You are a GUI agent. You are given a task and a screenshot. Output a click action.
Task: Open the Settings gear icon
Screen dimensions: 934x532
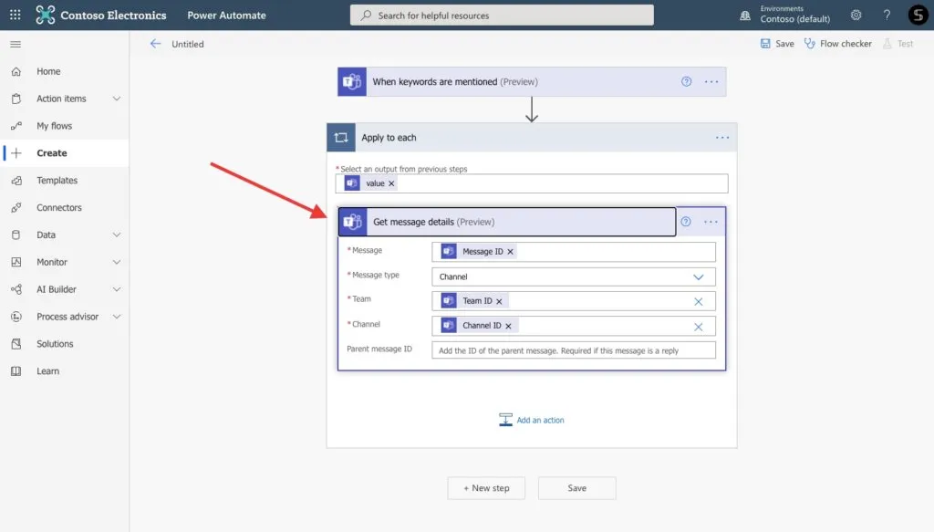pyautogui.click(x=856, y=15)
